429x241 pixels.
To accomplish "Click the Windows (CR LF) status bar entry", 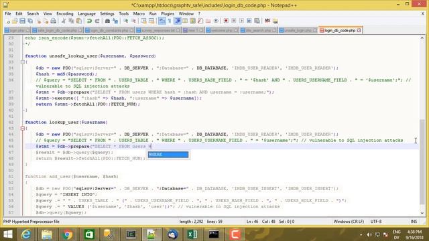I will click(x=349, y=222).
